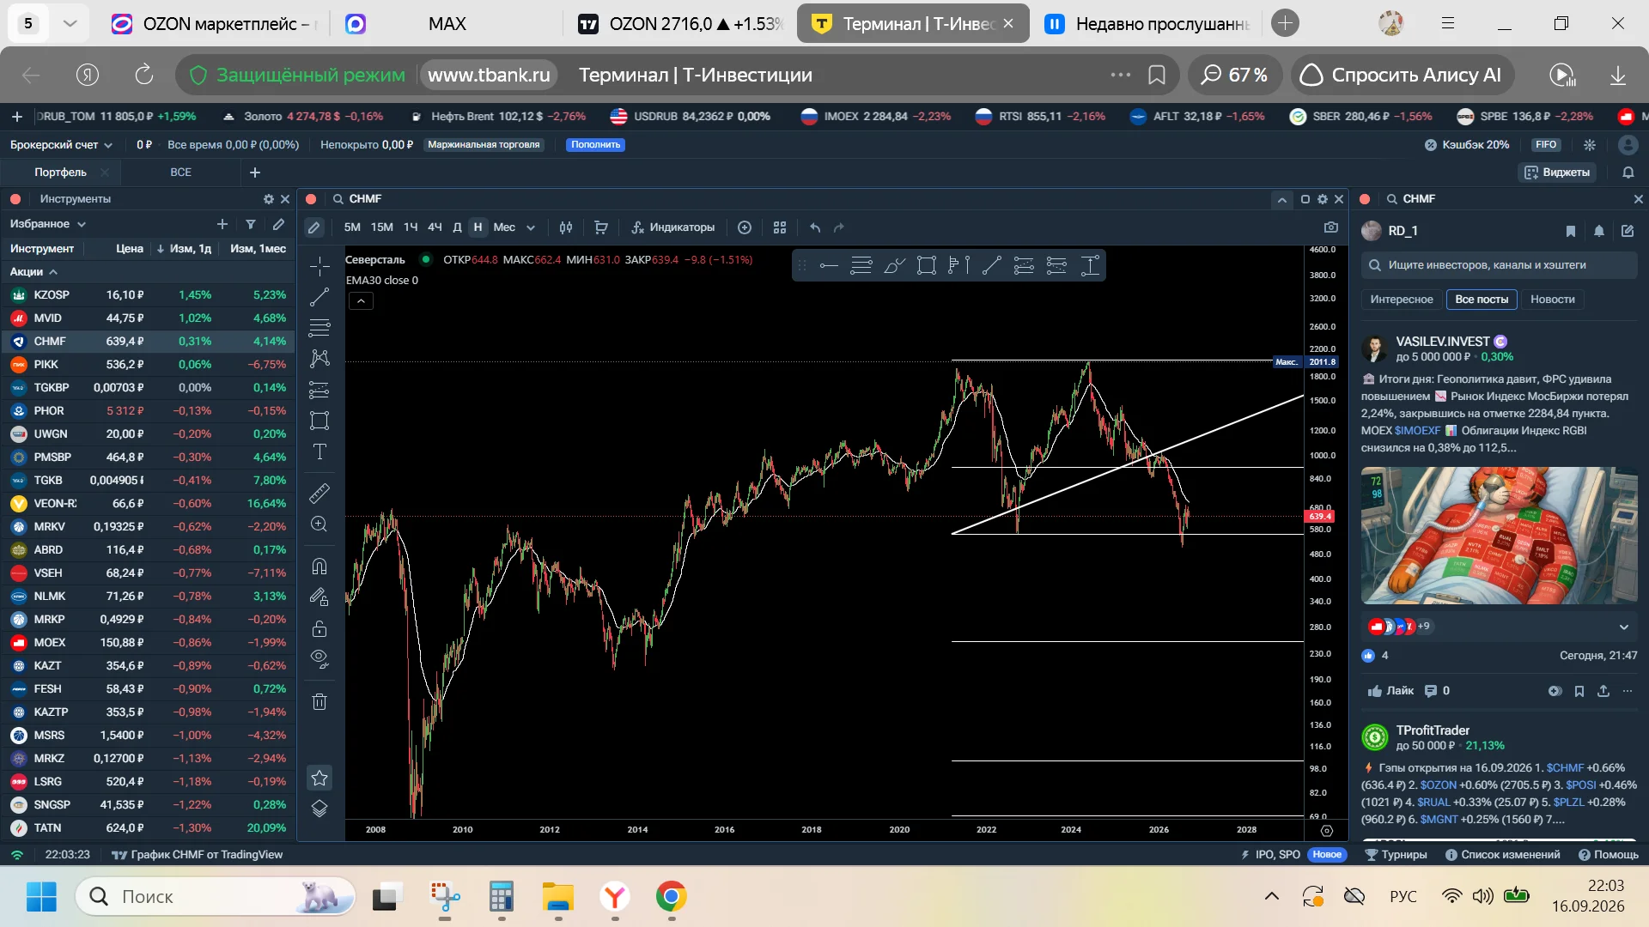This screenshot has width=1649, height=927.
Task: Select the crosshair cursor tool in the chart sidebar
Action: (319, 266)
